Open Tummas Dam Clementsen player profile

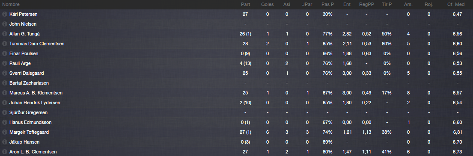pos(37,44)
